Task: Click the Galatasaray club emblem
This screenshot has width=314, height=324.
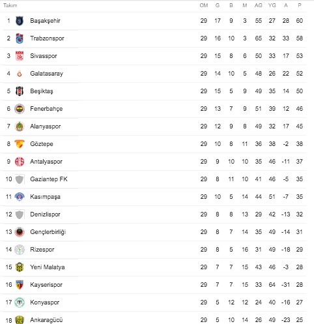Action: click(x=20, y=74)
